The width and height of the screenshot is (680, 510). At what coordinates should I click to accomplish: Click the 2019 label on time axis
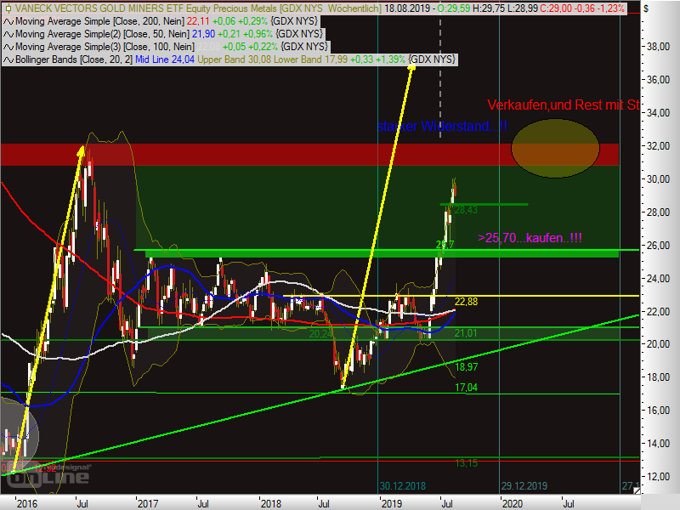click(392, 503)
